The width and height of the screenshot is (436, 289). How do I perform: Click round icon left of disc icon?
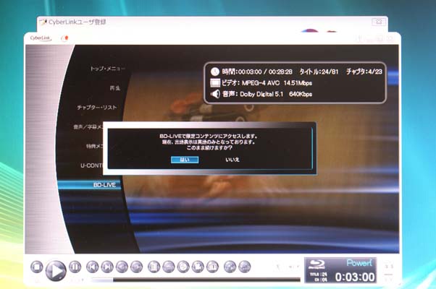[169, 267]
